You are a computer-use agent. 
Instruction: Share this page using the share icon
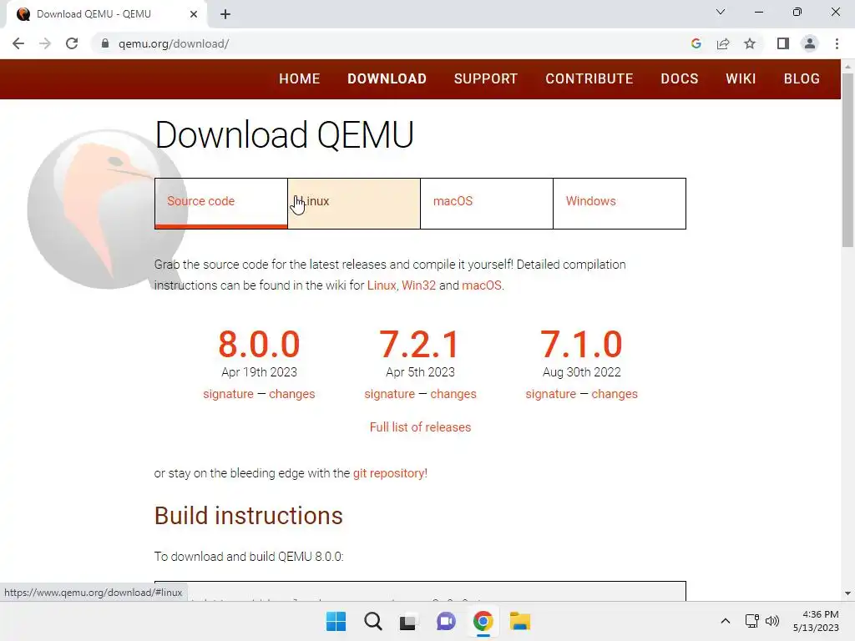pos(723,43)
